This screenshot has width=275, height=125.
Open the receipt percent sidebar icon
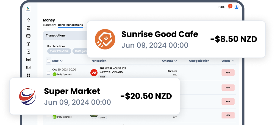pyautogui.click(x=28, y=52)
